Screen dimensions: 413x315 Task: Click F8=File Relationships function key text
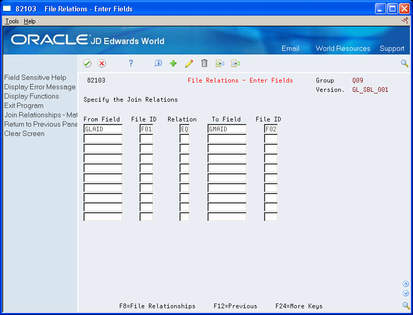tap(157, 306)
